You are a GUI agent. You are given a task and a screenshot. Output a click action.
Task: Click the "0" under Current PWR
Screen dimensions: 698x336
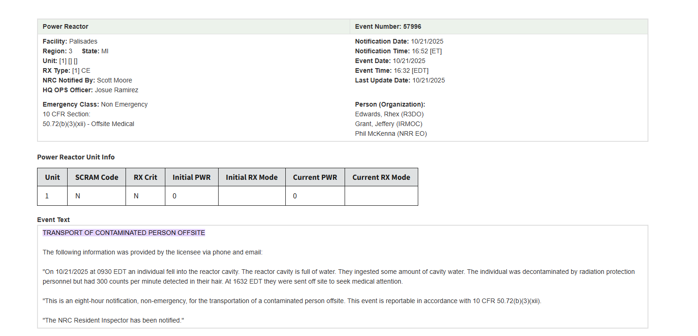pyautogui.click(x=295, y=196)
